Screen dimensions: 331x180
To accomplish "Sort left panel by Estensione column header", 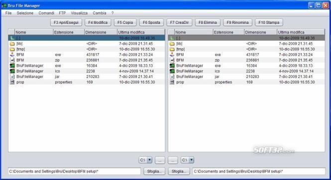I will (x=69, y=32).
